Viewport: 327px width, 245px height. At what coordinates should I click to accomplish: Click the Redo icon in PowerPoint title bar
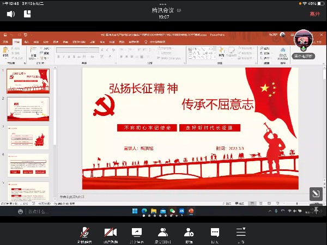tap(19, 35)
